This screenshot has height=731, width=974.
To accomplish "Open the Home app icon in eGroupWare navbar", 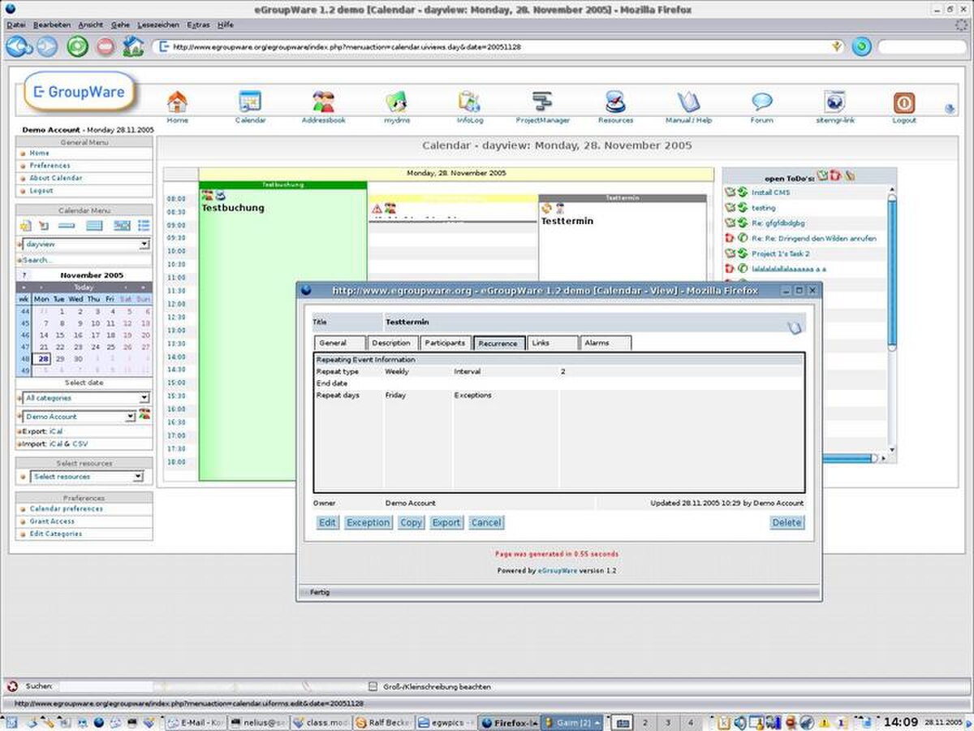I will click(x=177, y=102).
